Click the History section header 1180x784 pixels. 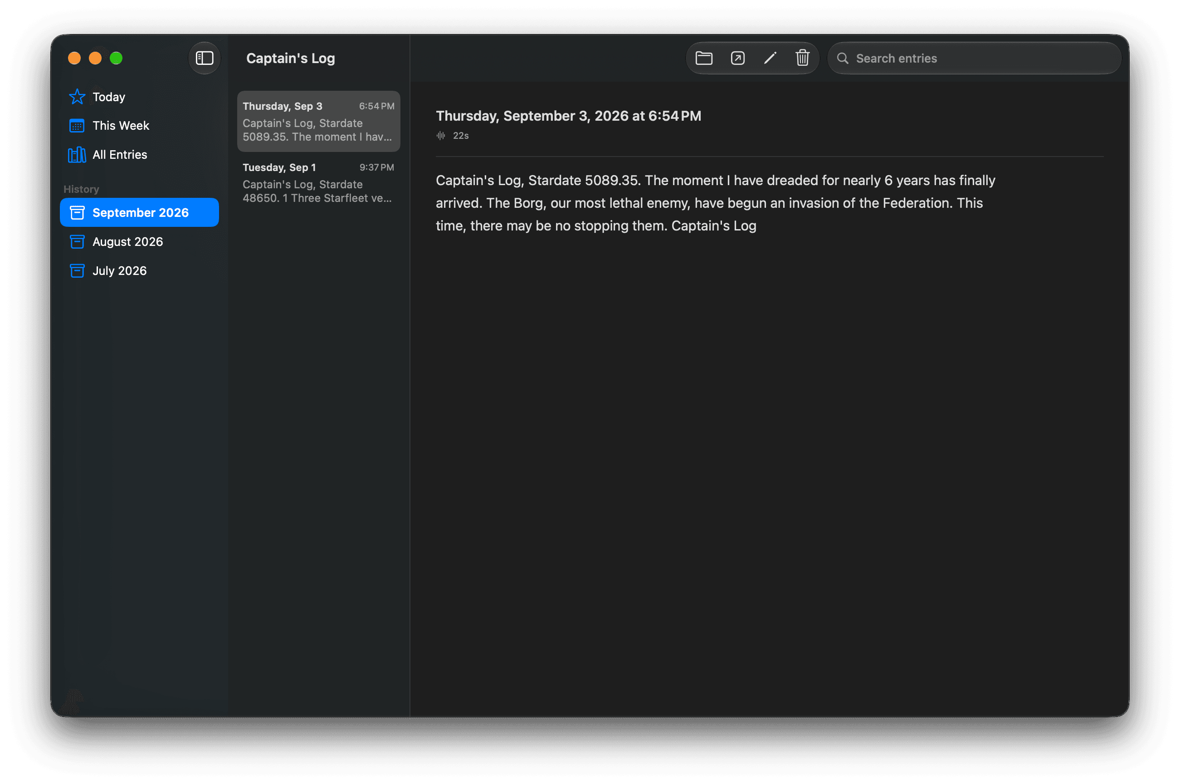[82, 190]
